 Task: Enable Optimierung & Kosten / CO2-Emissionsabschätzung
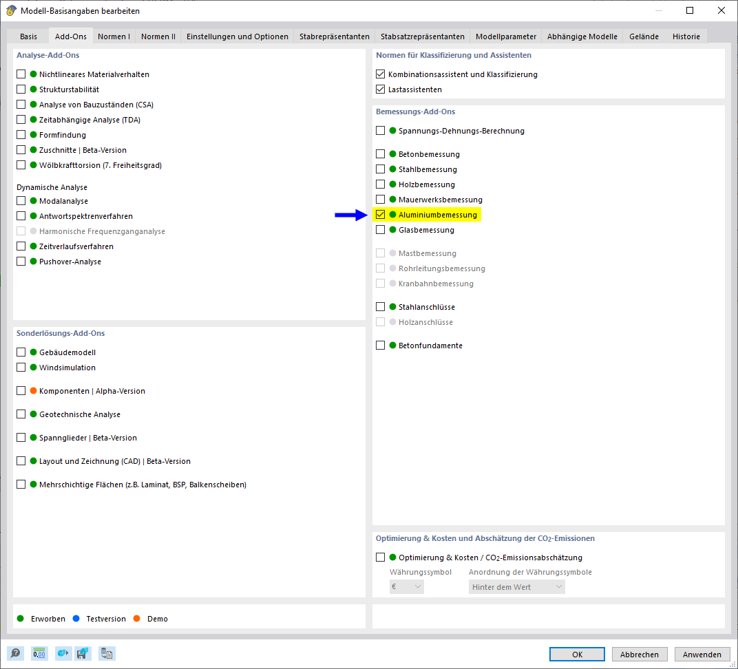[381, 557]
